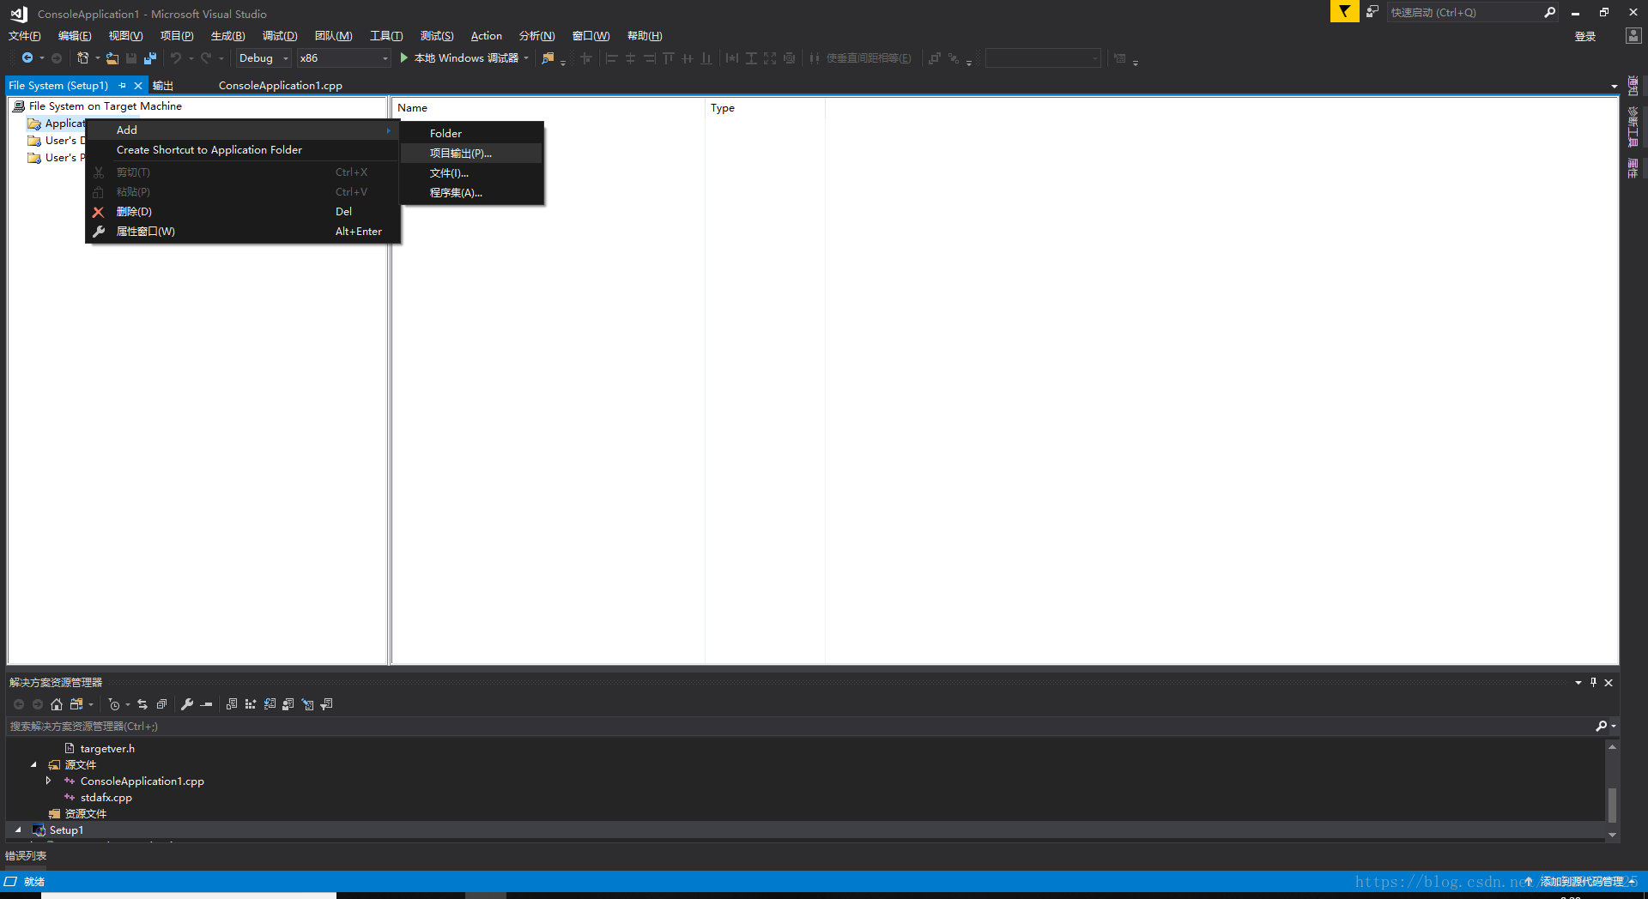The height and width of the screenshot is (899, 1648).
Task: Select the User's Desktop folder in tree
Action: 56,141
